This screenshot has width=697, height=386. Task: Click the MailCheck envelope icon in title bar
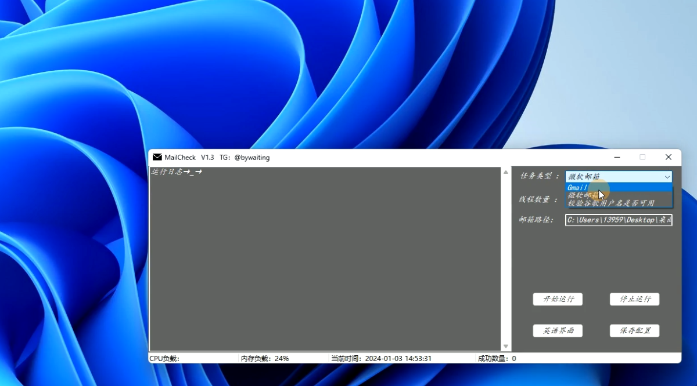[x=157, y=158]
